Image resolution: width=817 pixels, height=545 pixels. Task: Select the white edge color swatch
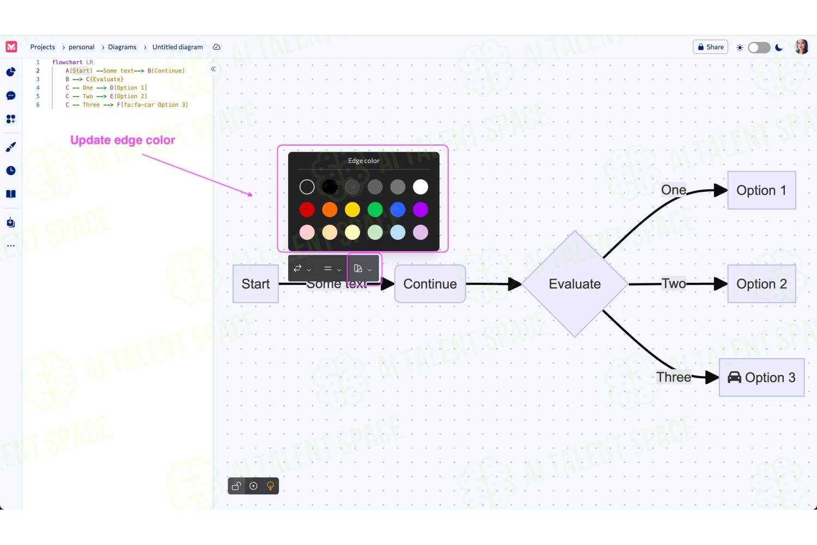pos(420,187)
